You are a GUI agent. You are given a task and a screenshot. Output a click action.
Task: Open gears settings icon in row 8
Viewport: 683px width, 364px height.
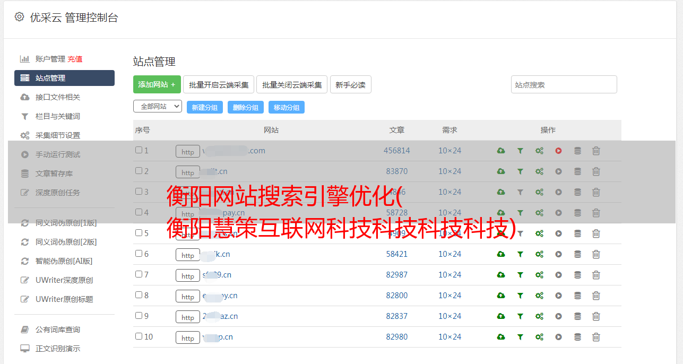[x=539, y=296]
